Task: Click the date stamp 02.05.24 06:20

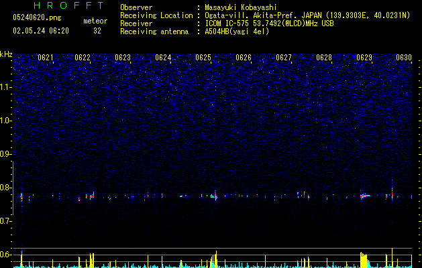Action: tap(41, 31)
